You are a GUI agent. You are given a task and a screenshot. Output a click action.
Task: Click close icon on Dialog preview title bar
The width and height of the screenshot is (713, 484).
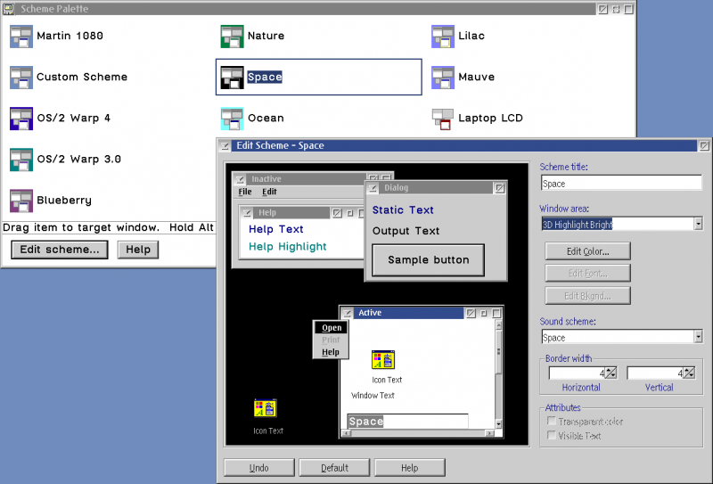499,188
